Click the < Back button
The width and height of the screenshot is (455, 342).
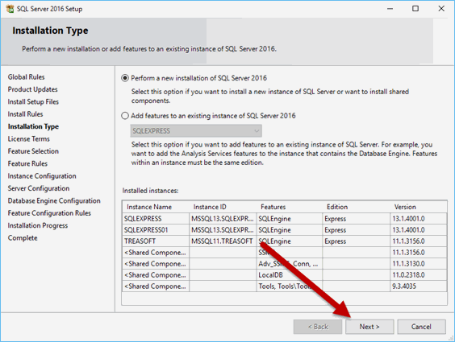(318, 327)
